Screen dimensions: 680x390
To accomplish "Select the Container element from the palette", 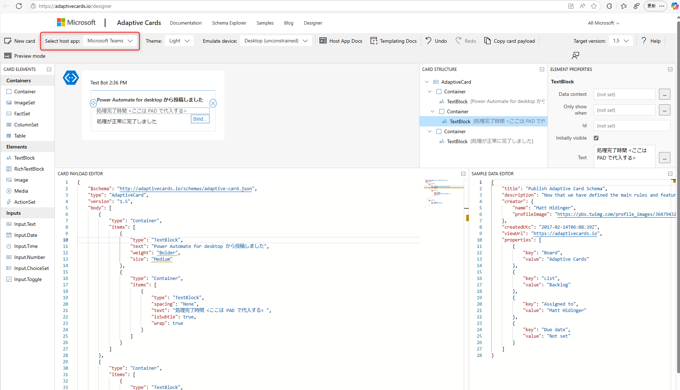I will tap(27, 92).
